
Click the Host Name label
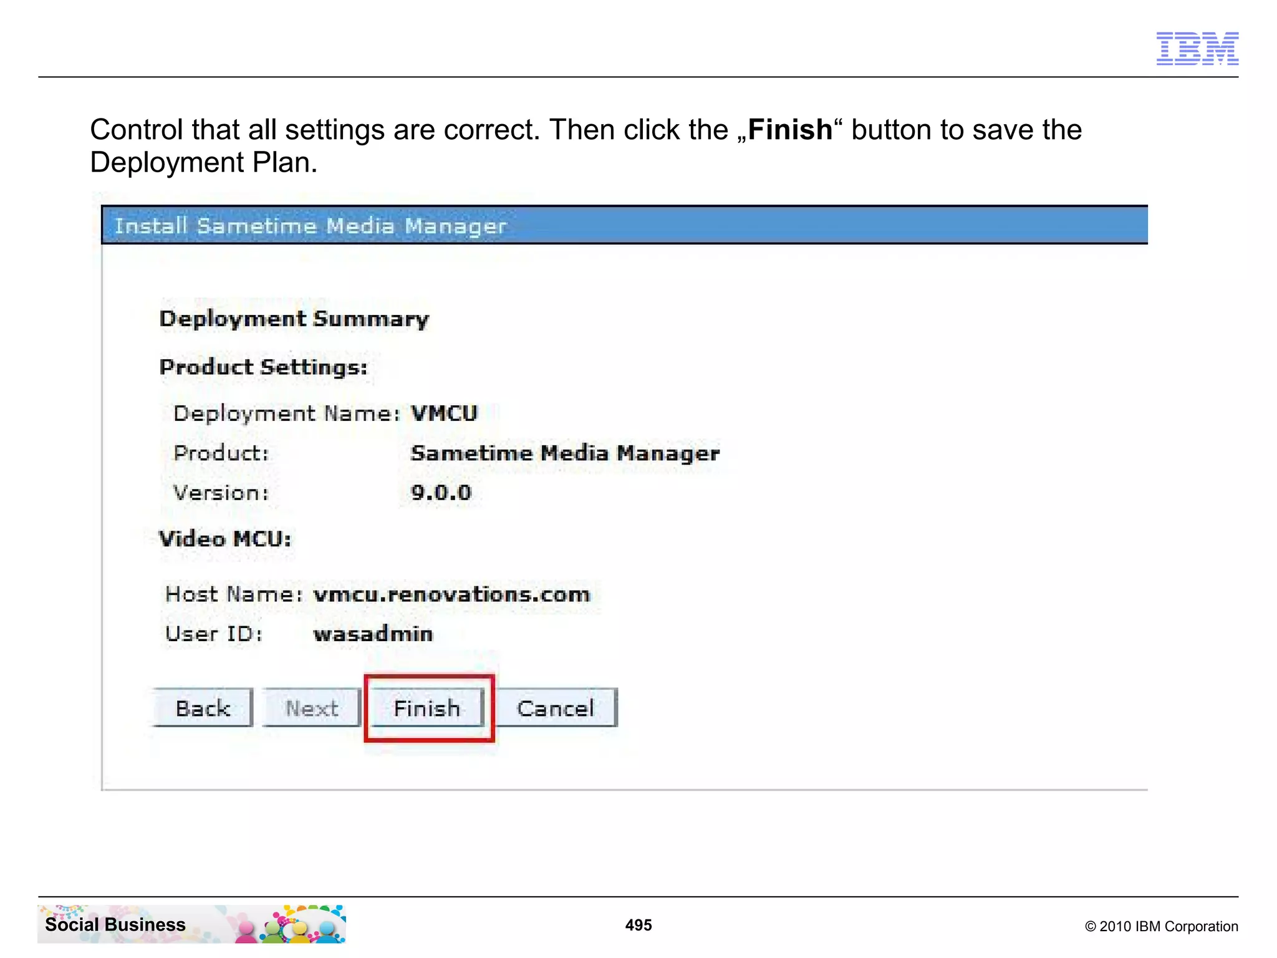234,594
